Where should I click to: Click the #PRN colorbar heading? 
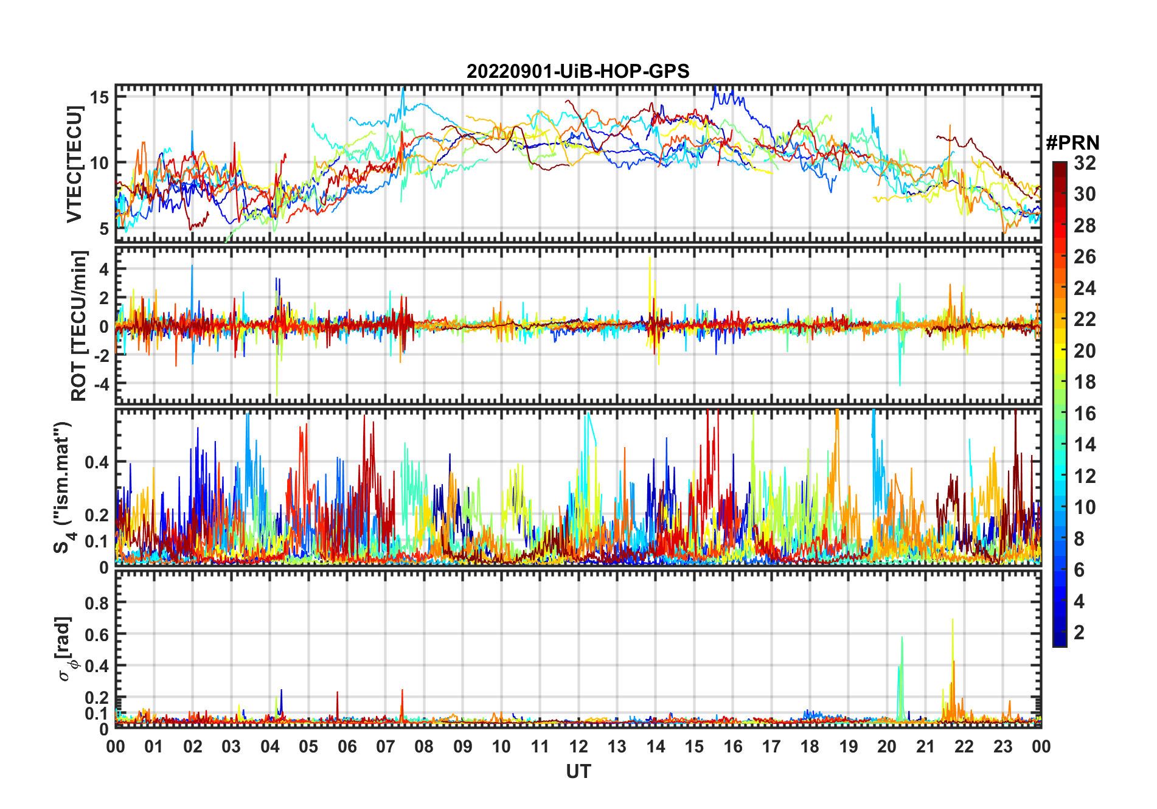(x=1072, y=143)
